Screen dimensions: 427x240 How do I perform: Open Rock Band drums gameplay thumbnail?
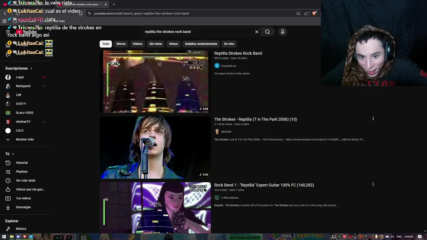pos(155,82)
